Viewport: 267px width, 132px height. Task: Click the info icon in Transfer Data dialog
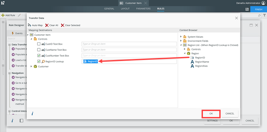(32, 113)
